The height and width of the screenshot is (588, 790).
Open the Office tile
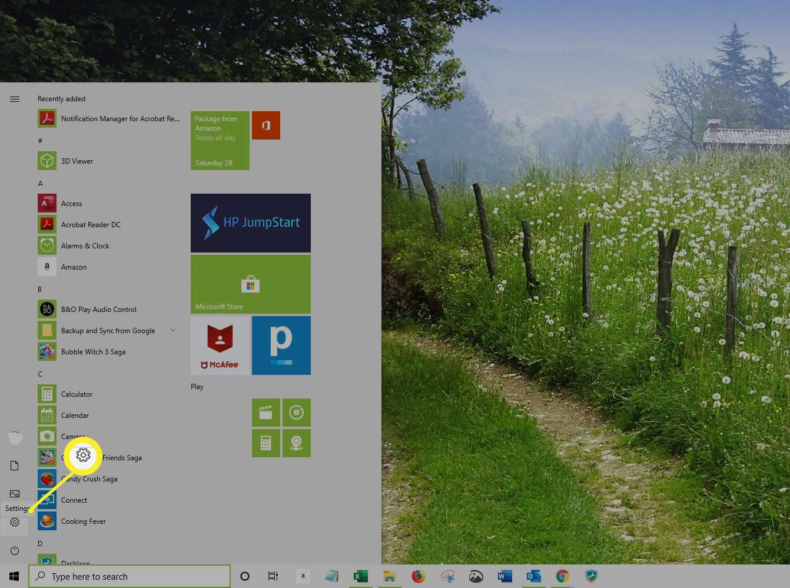[266, 125]
